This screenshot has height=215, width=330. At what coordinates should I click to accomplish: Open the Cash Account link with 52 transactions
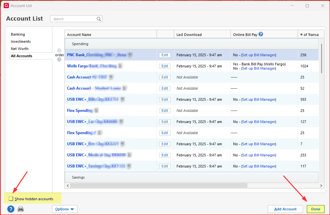coord(94,88)
